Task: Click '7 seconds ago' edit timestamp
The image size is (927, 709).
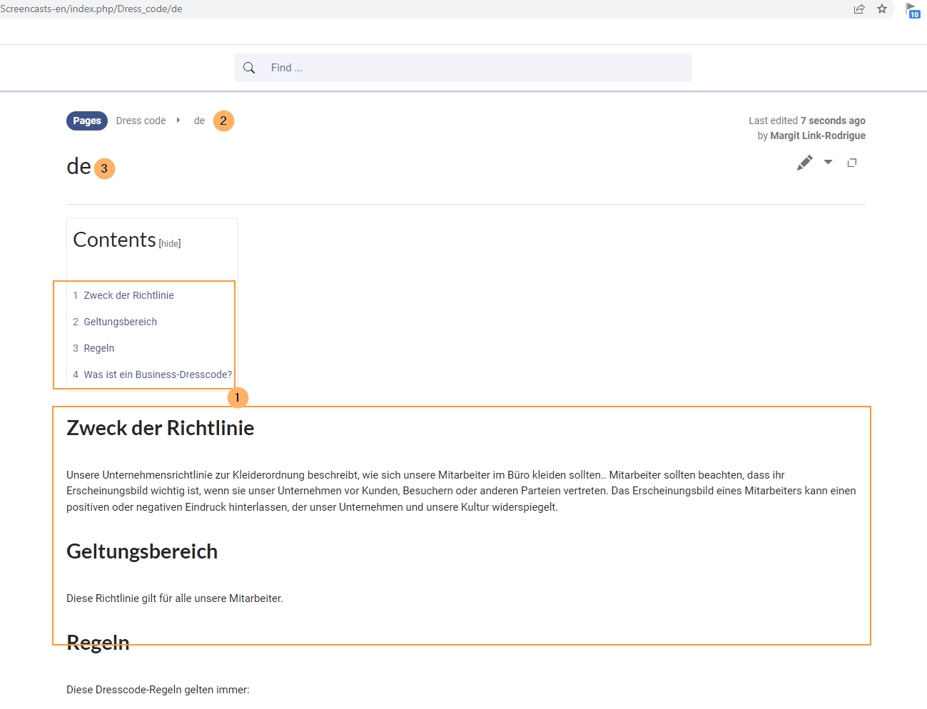Action: click(833, 121)
